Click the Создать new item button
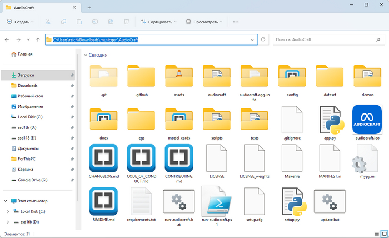Viewport: 389px width, 238px height. [x=20, y=22]
